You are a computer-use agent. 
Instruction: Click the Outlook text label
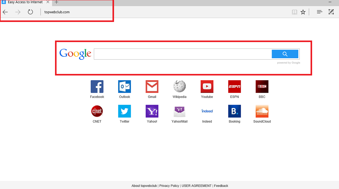(x=125, y=97)
